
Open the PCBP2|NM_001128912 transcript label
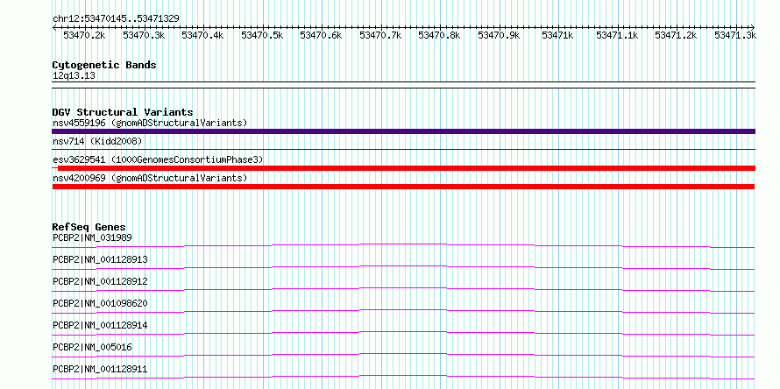pyautogui.click(x=100, y=281)
